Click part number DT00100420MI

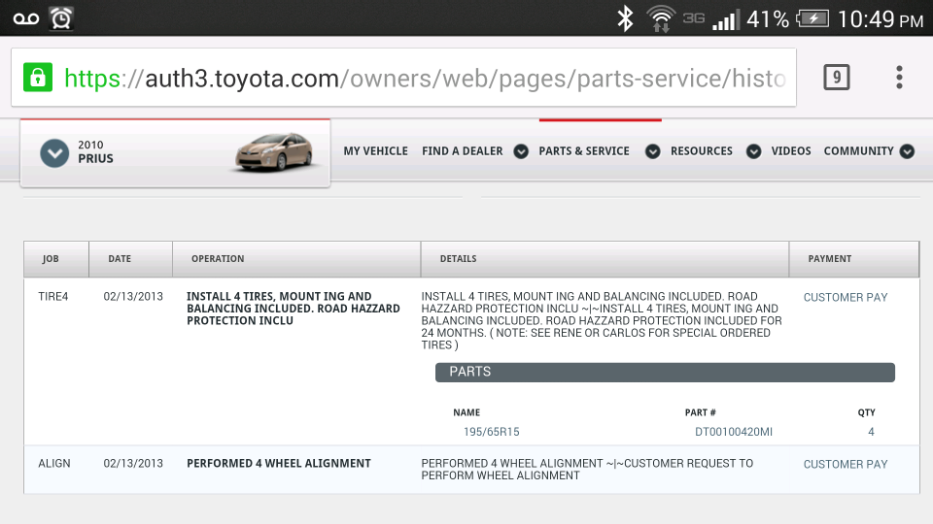[x=733, y=432]
